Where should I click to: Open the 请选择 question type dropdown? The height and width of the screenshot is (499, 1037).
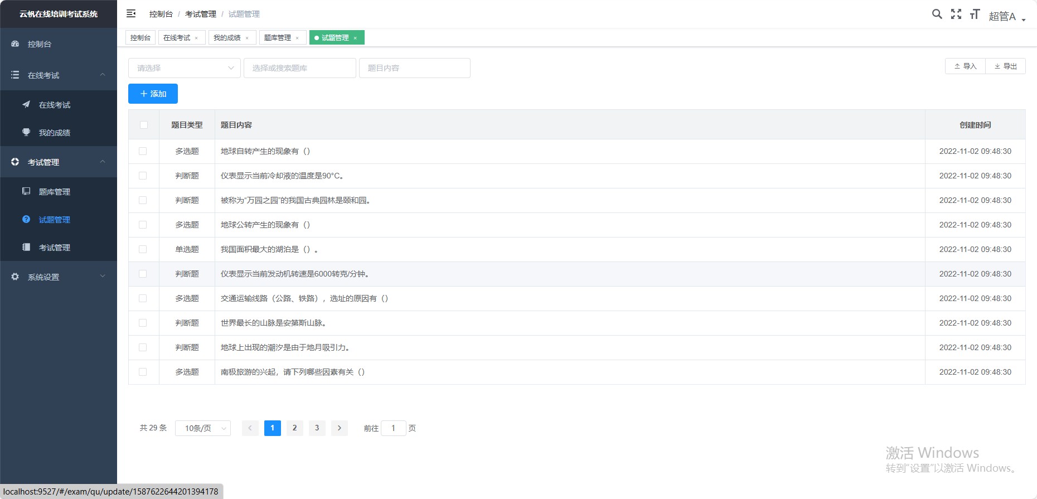185,68
